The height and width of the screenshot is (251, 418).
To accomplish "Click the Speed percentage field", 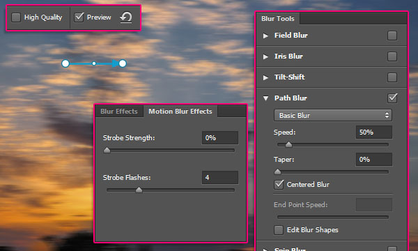I will 373,132.
